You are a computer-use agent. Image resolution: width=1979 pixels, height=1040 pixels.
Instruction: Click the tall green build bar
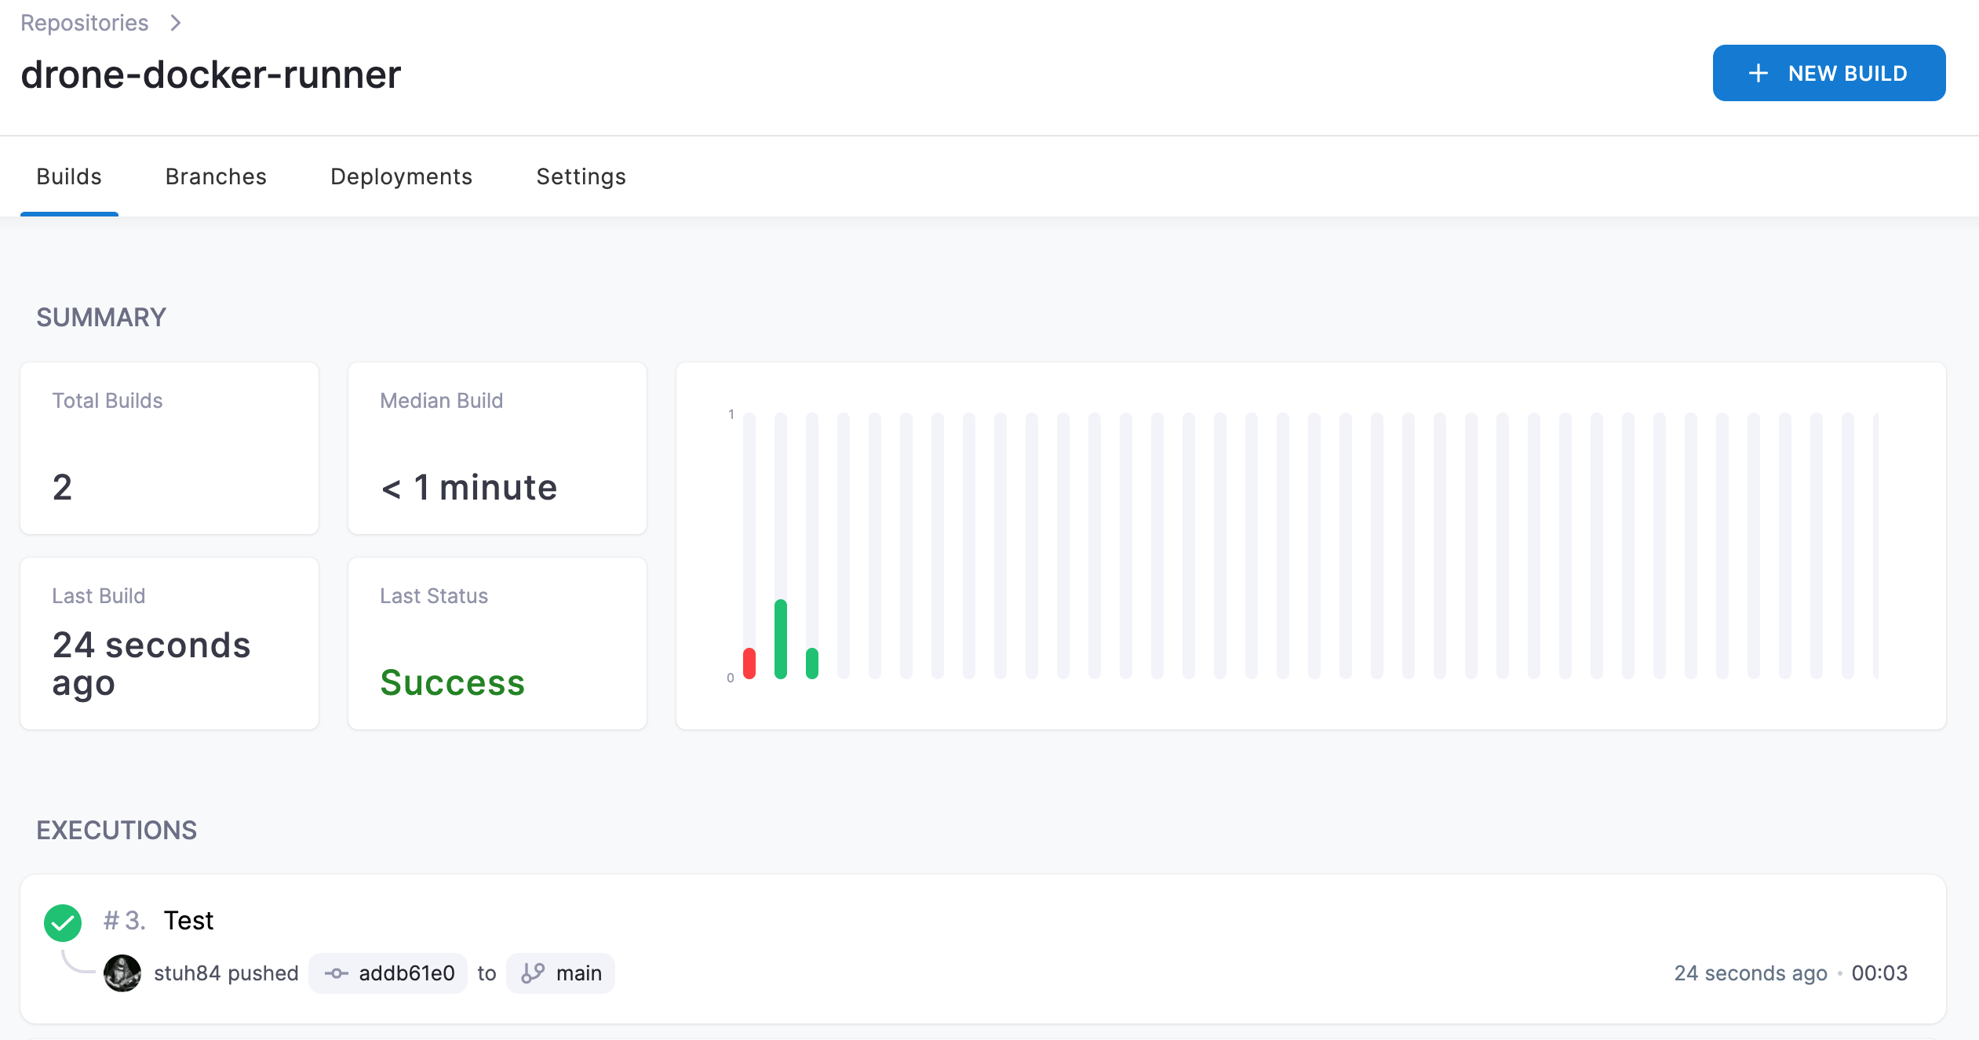pos(781,638)
